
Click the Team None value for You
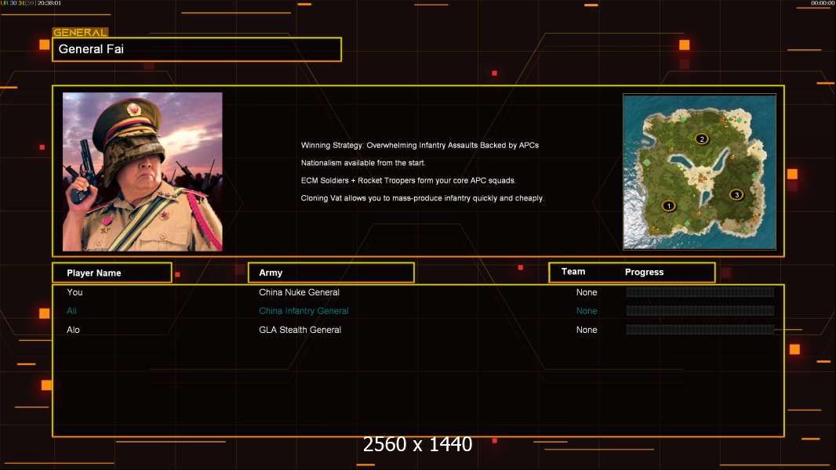(587, 292)
